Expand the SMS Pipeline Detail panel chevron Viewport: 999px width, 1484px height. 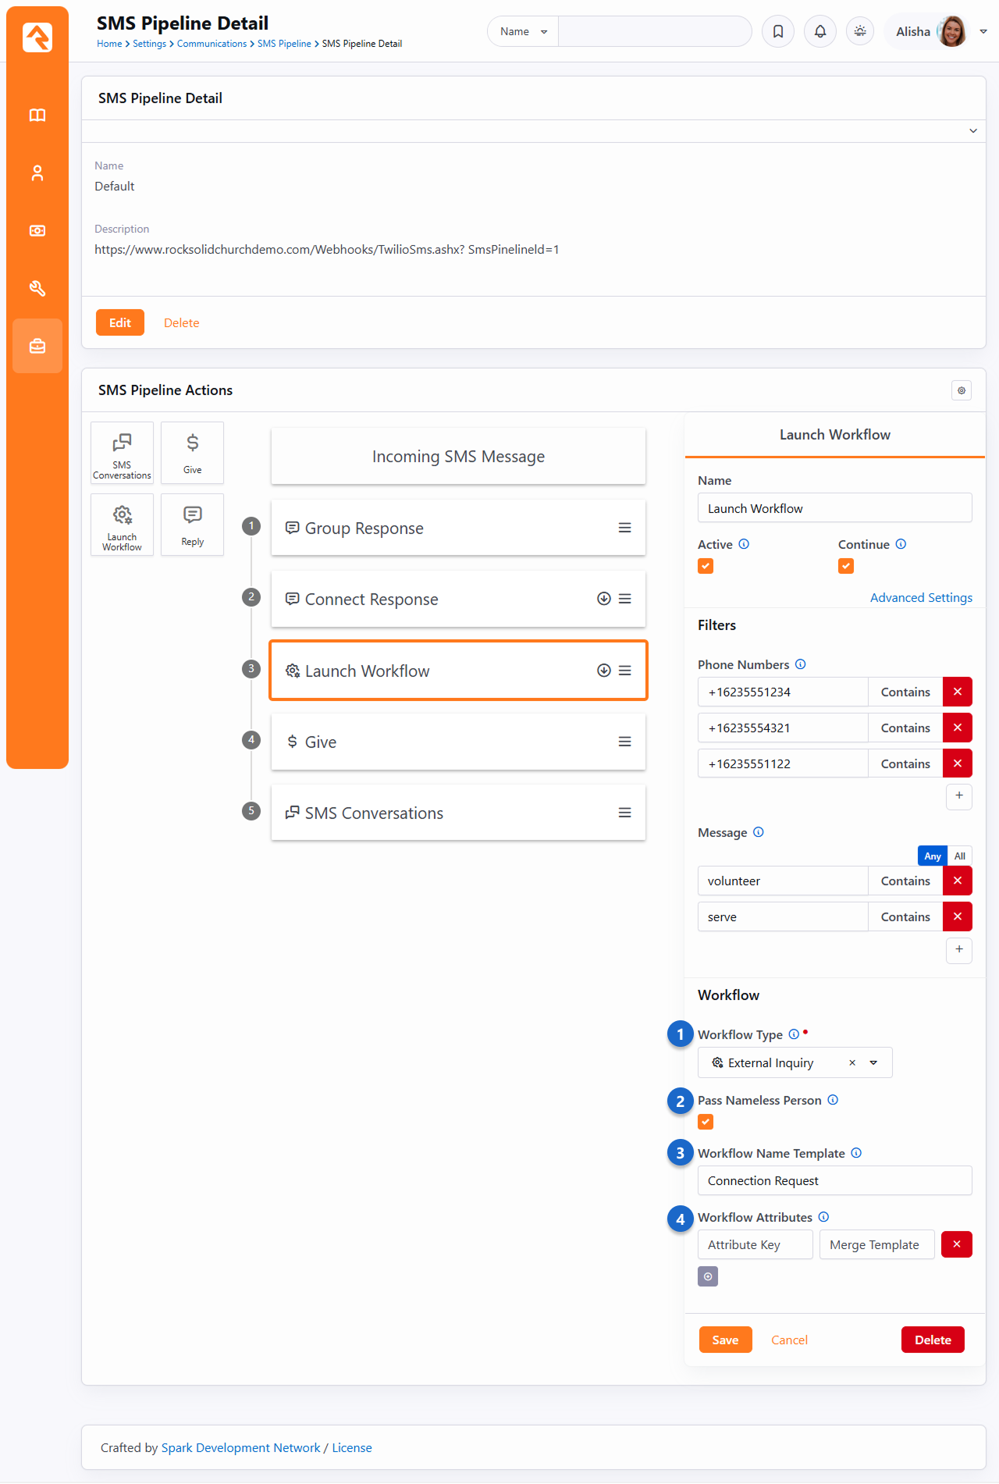click(x=972, y=130)
